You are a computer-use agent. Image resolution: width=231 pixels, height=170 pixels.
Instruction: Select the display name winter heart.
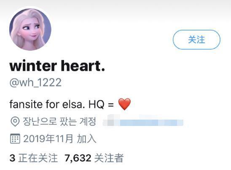57,66
